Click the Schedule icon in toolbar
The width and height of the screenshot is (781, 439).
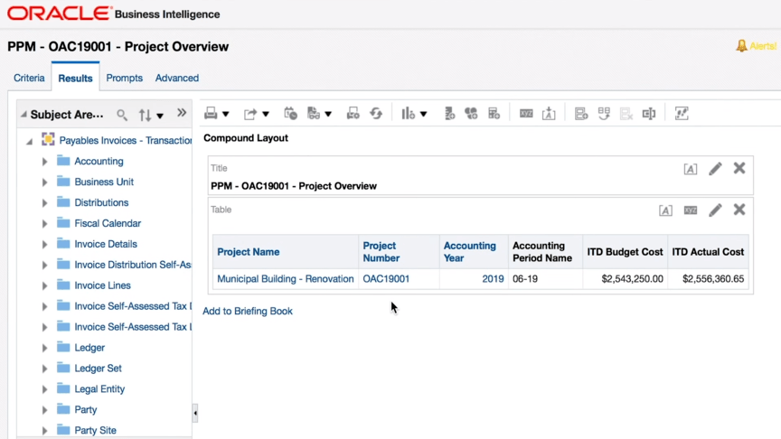[290, 114]
